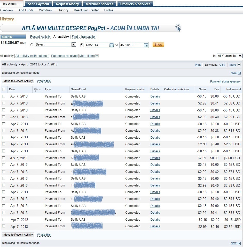Open the My Account tab

(12, 4)
